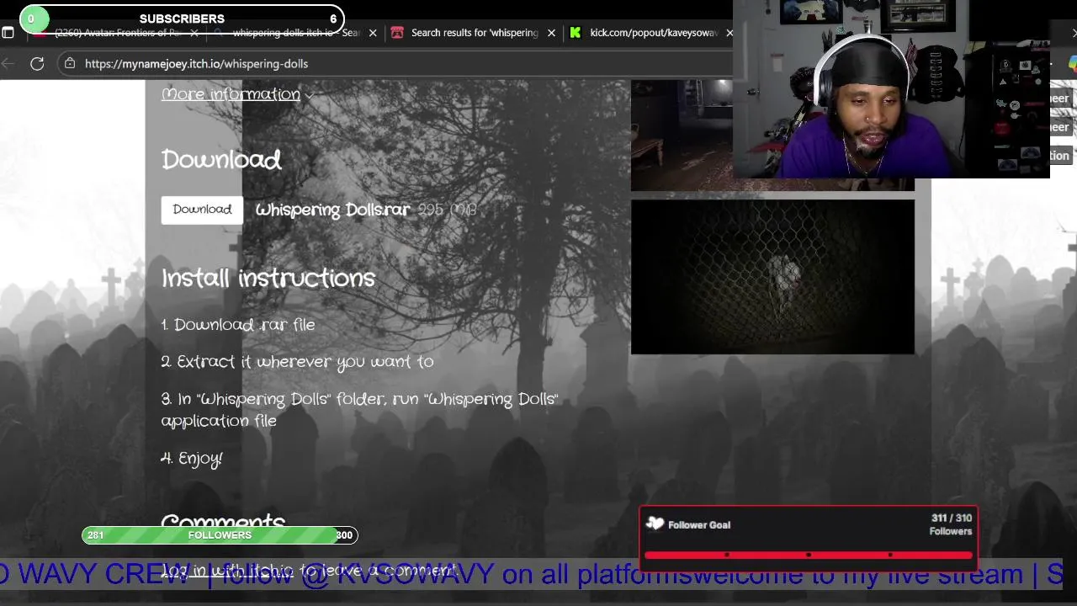Click the site info lock icon
This screenshot has height=606, width=1077.
point(70,63)
